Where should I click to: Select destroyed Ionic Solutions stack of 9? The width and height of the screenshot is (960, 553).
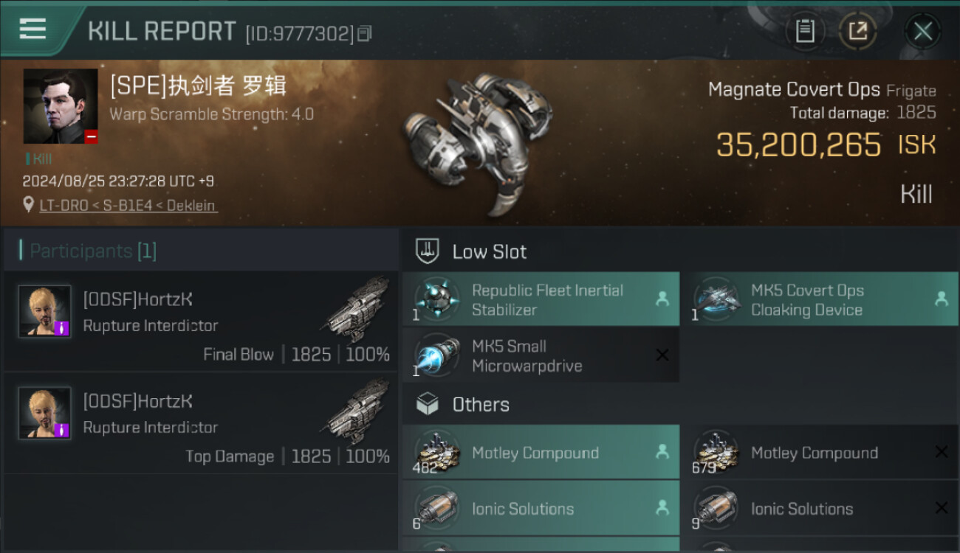click(x=819, y=508)
